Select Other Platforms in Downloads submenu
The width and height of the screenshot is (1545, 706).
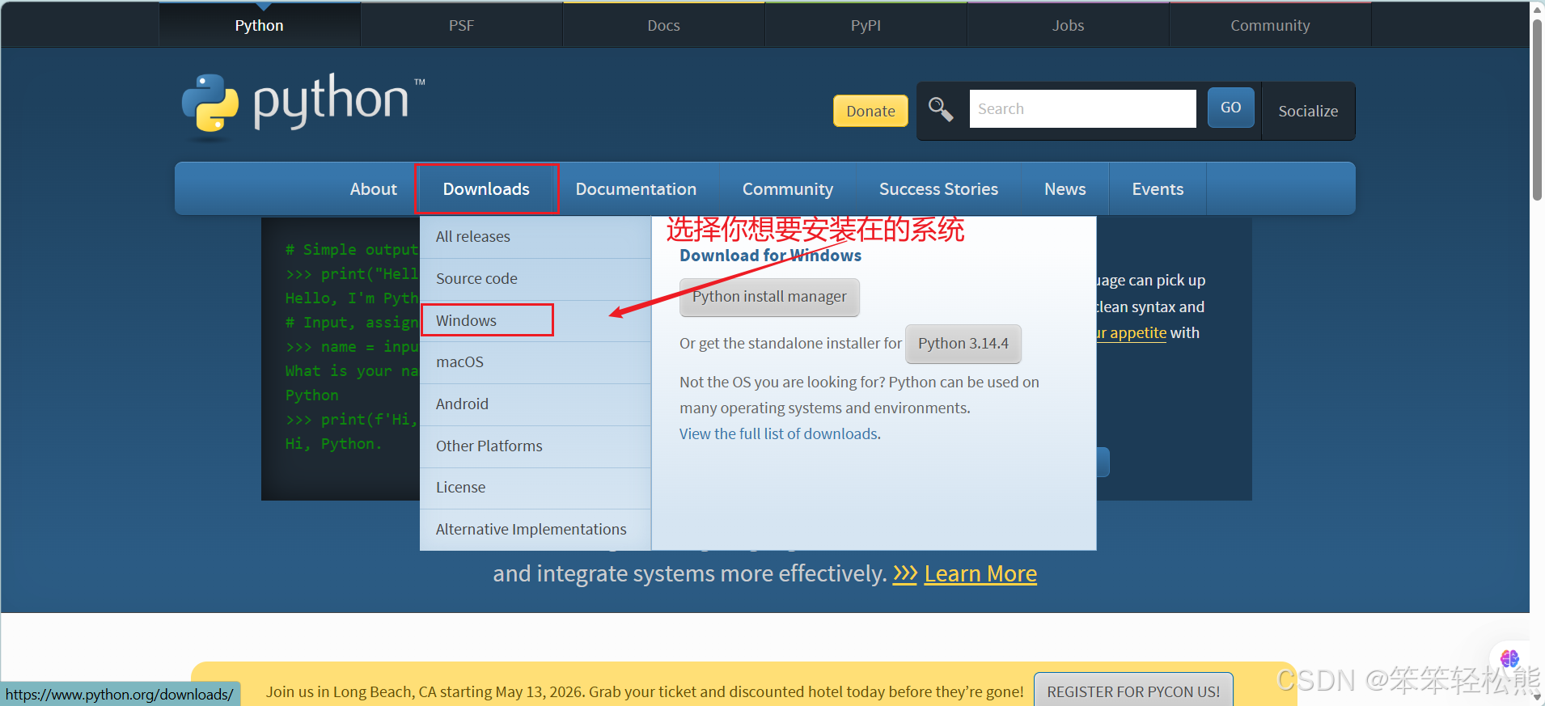pos(535,446)
